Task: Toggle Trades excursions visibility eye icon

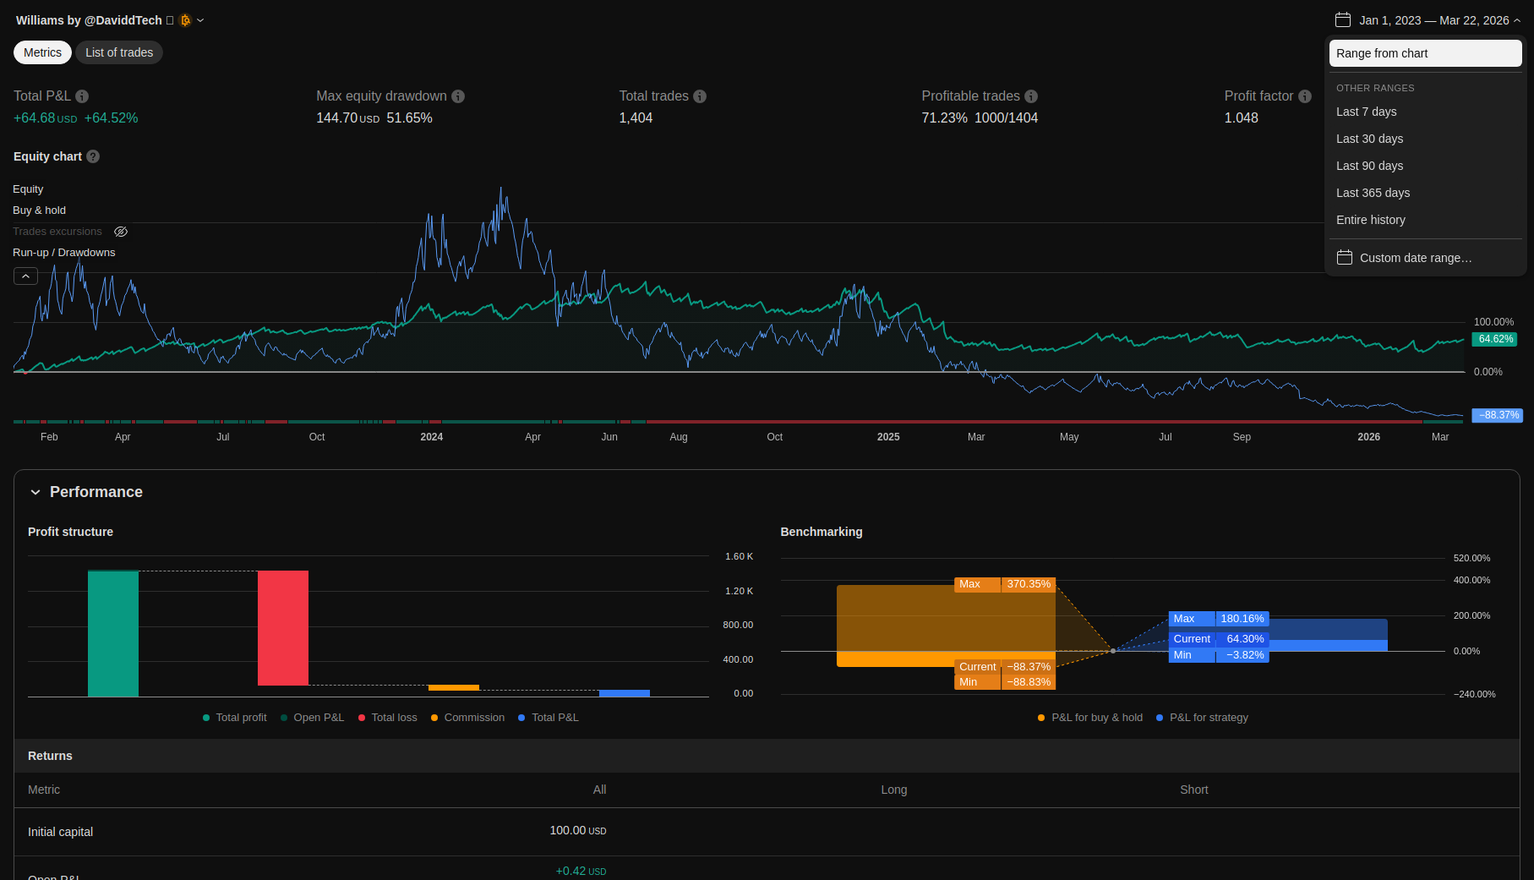Action: coord(121,232)
